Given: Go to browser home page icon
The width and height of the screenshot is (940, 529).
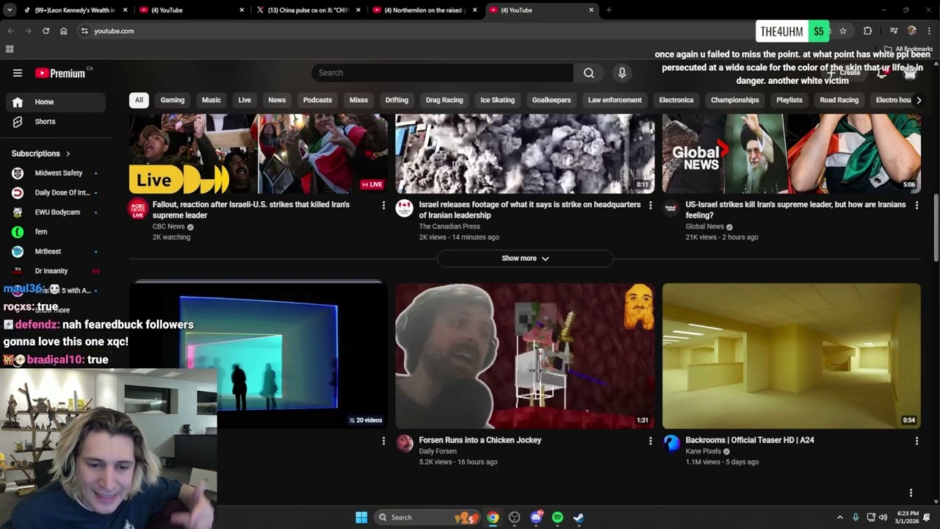Looking at the screenshot, I should tap(64, 31).
